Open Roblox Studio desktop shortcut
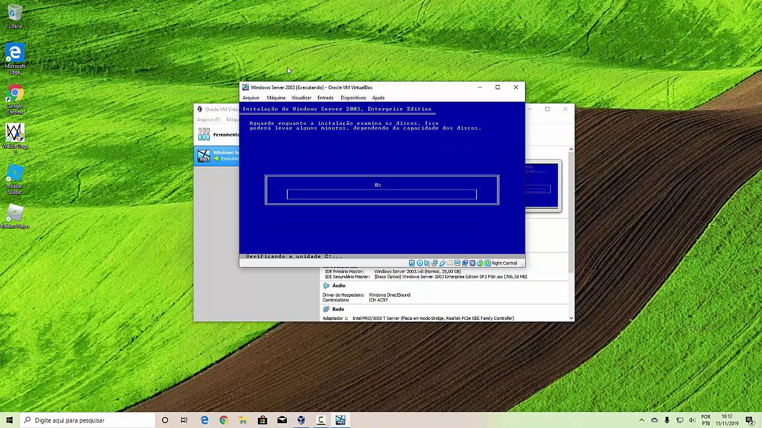This screenshot has height=428, width=762. pyautogui.click(x=15, y=180)
